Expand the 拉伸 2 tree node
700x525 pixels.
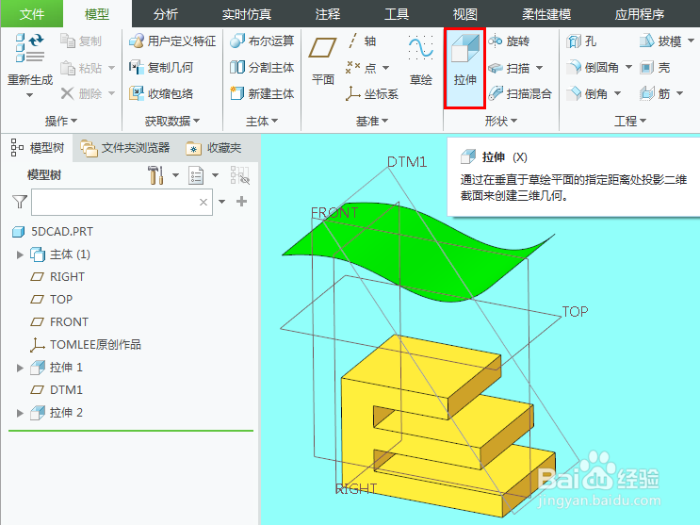(x=20, y=413)
